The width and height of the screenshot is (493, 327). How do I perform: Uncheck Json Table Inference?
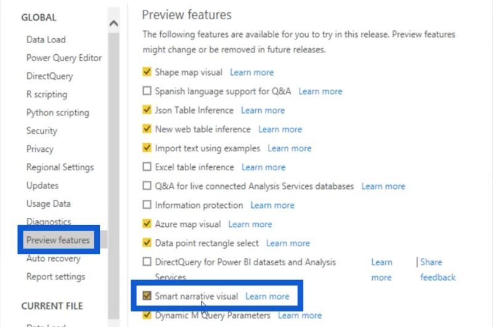147,110
